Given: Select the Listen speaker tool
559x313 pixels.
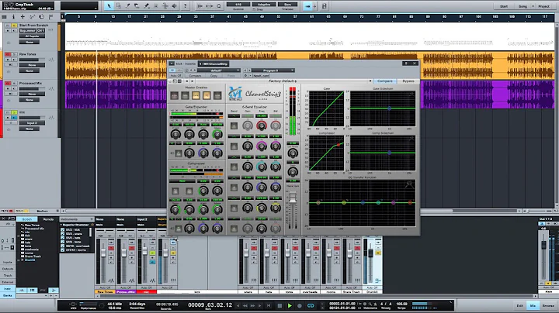Looking at the screenshot, I should (x=175, y=6).
